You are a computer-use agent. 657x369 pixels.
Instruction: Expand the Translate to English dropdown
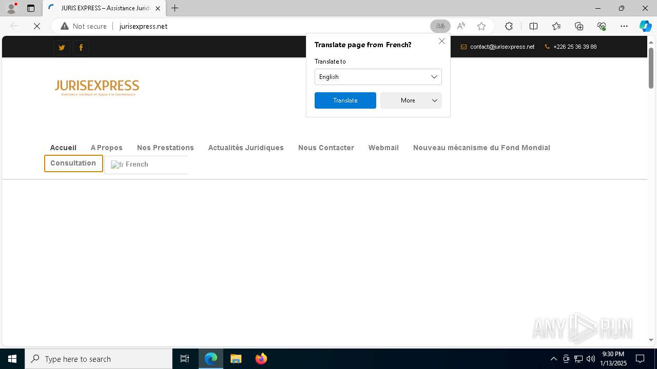tap(378, 77)
